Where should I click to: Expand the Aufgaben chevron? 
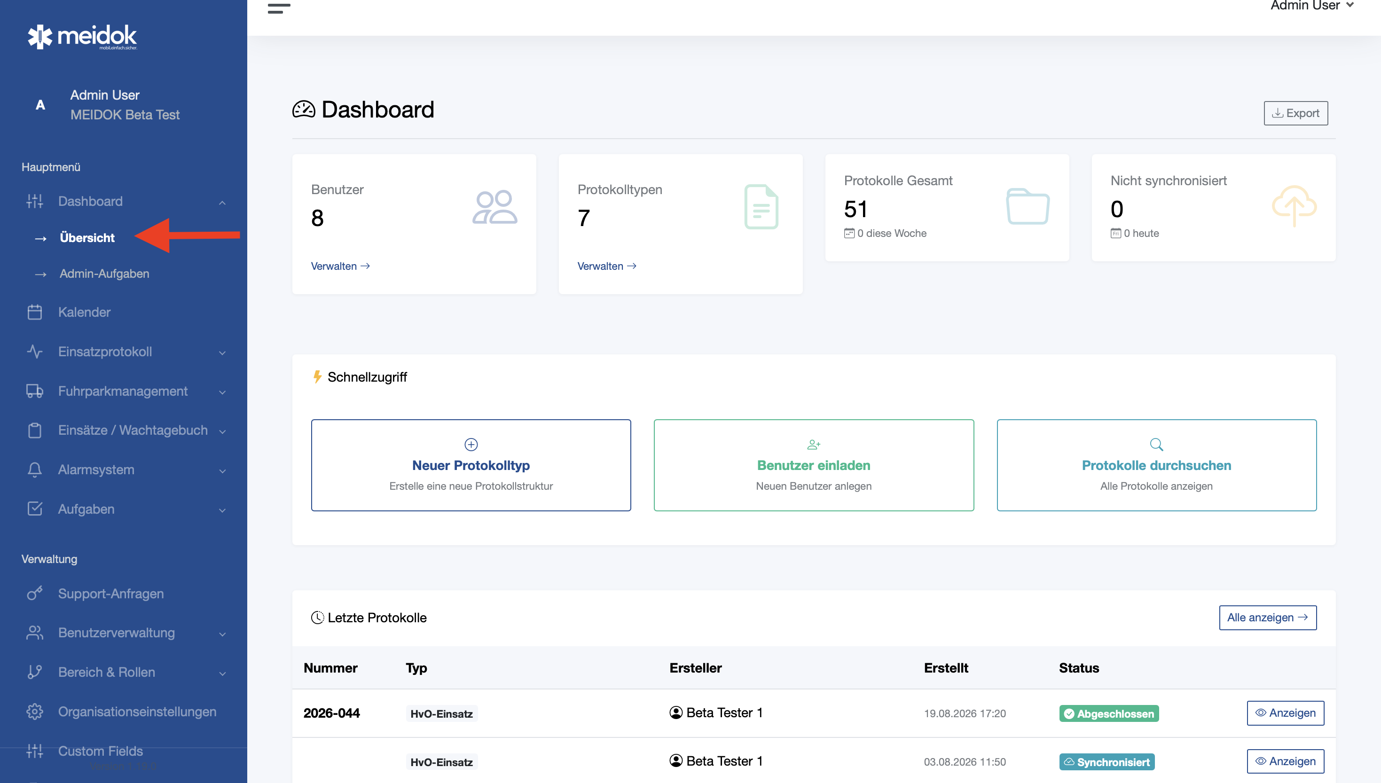(222, 510)
